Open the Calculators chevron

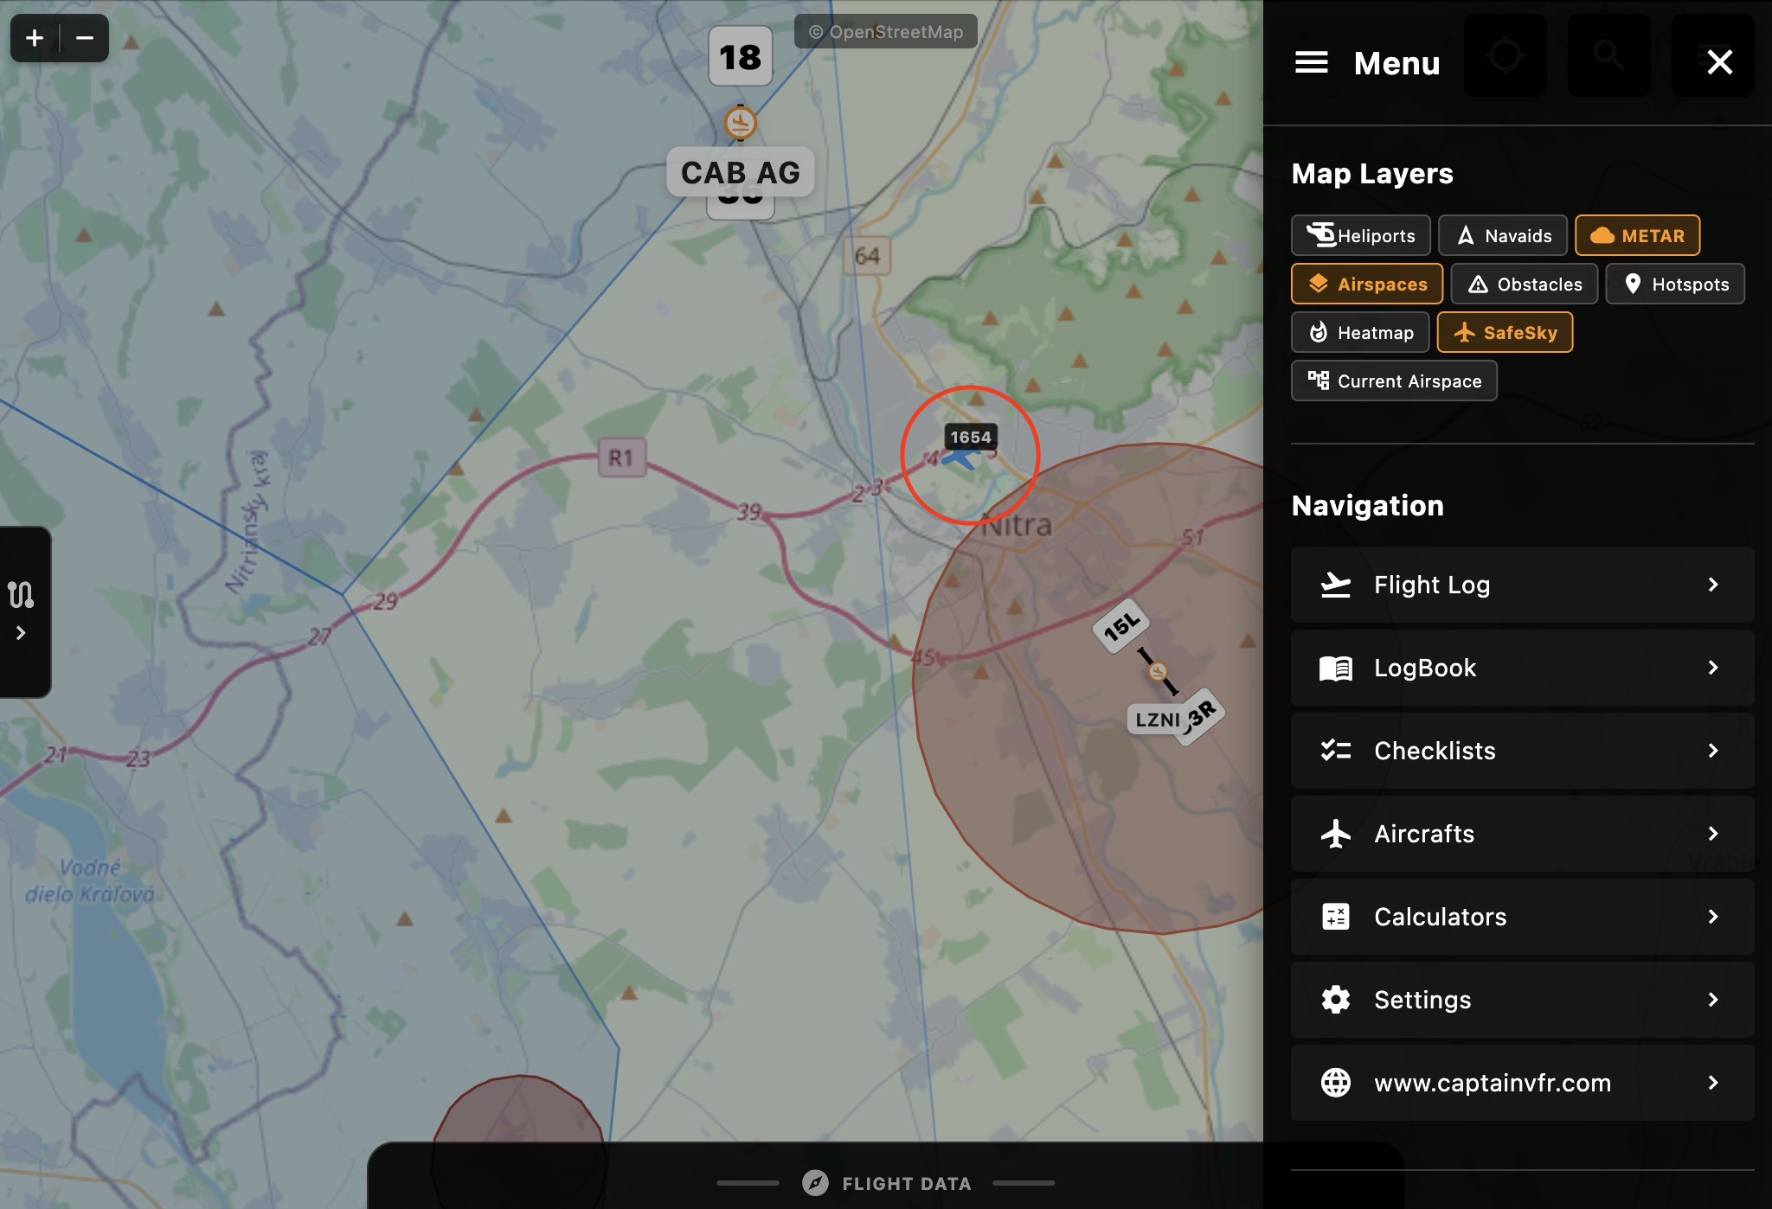pyautogui.click(x=1712, y=917)
